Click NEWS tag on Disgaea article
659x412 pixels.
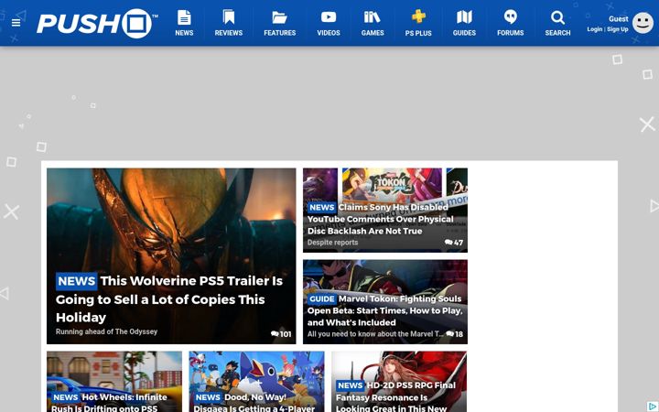click(x=208, y=397)
